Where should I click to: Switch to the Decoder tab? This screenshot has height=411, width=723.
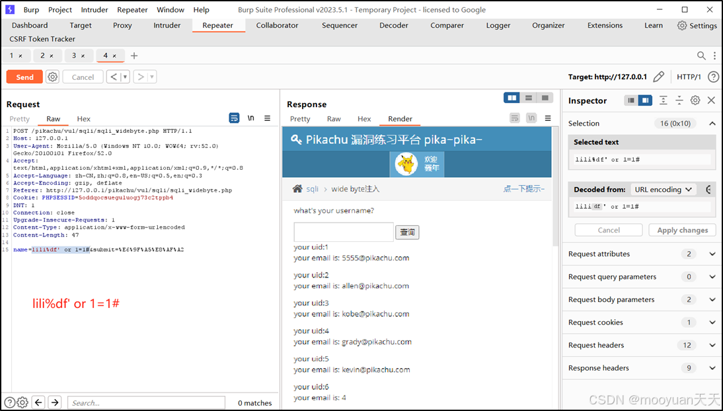(x=394, y=25)
